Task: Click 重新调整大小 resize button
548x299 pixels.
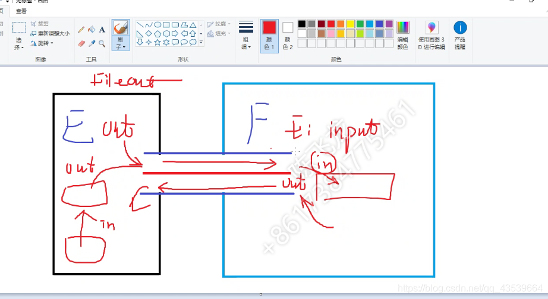Action: [50, 33]
